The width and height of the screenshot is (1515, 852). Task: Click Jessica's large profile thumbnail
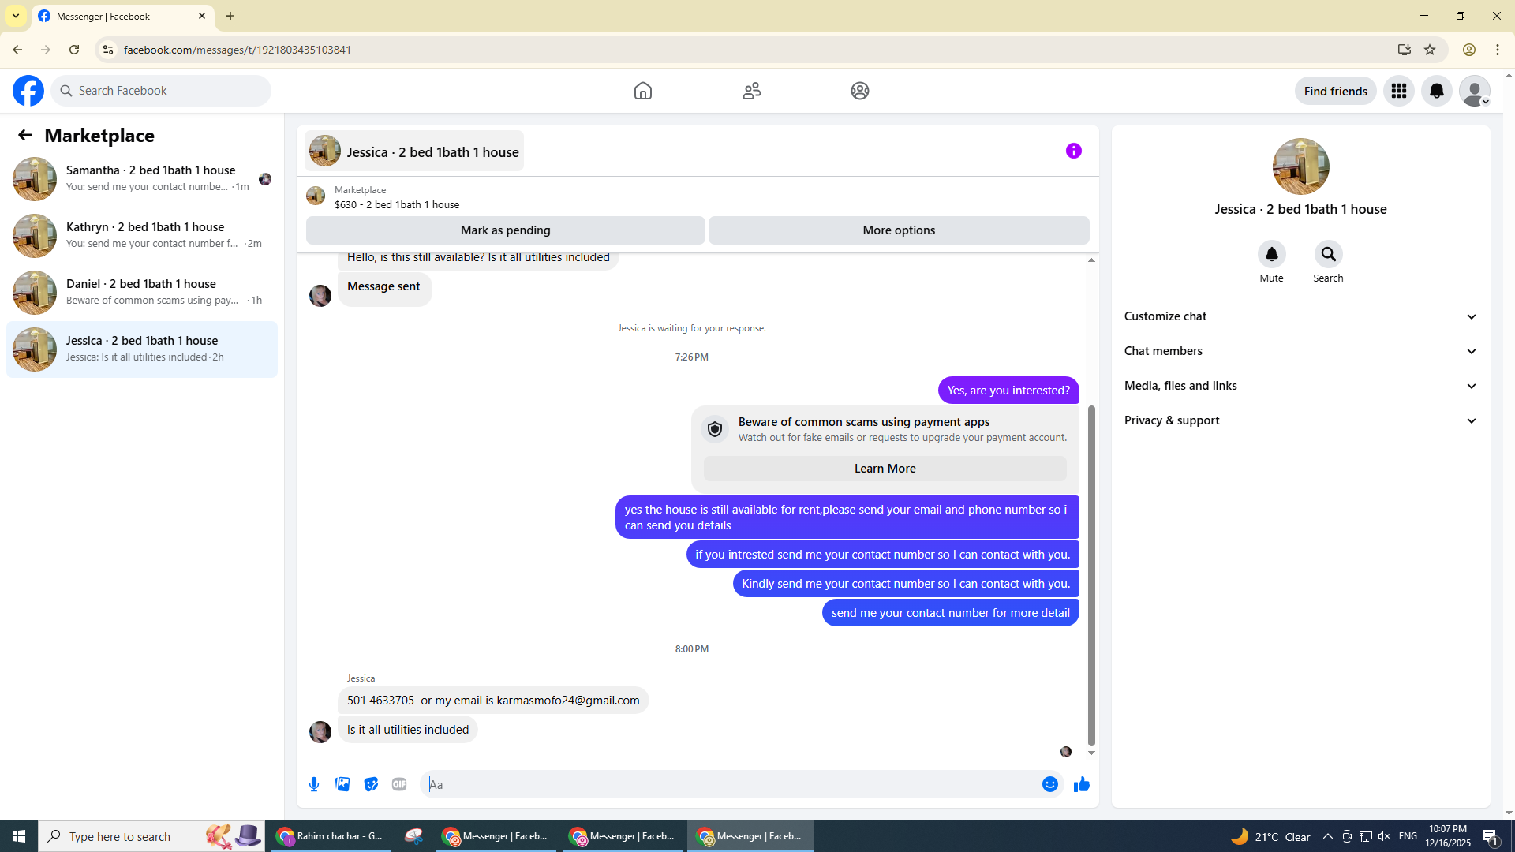click(1301, 166)
